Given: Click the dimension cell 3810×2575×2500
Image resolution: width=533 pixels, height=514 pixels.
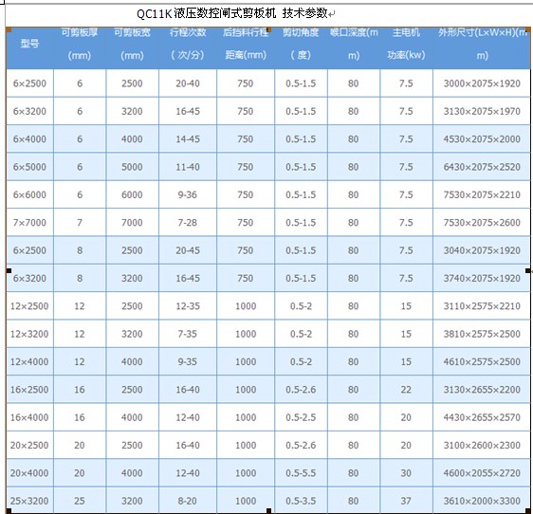Looking at the screenshot, I should coord(482,334).
